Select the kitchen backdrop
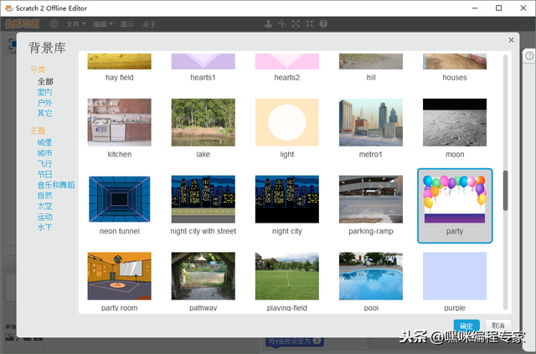 point(119,129)
